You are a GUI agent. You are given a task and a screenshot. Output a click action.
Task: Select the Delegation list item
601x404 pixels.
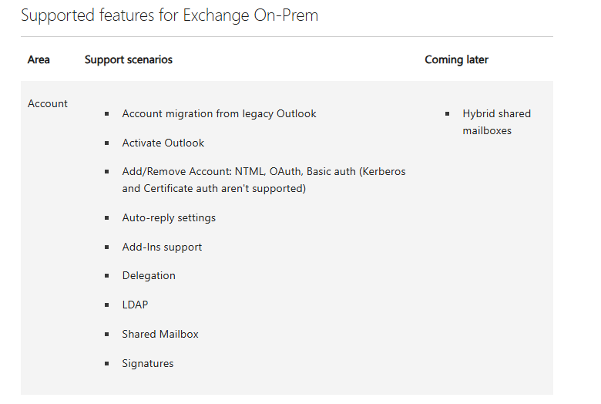coord(149,275)
